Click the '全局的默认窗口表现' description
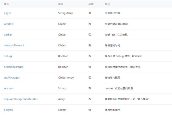172x115 pixels. (116, 24)
